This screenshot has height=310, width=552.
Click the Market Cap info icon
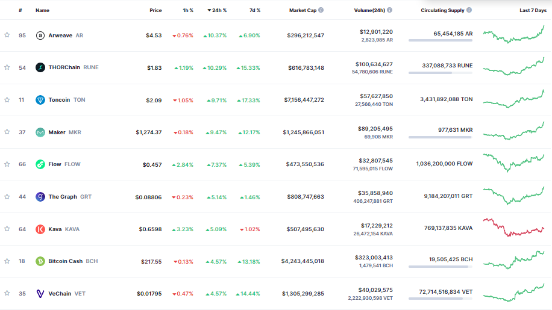pyautogui.click(x=321, y=10)
